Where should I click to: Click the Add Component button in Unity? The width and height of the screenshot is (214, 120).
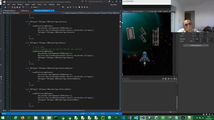[x=196, y=45]
